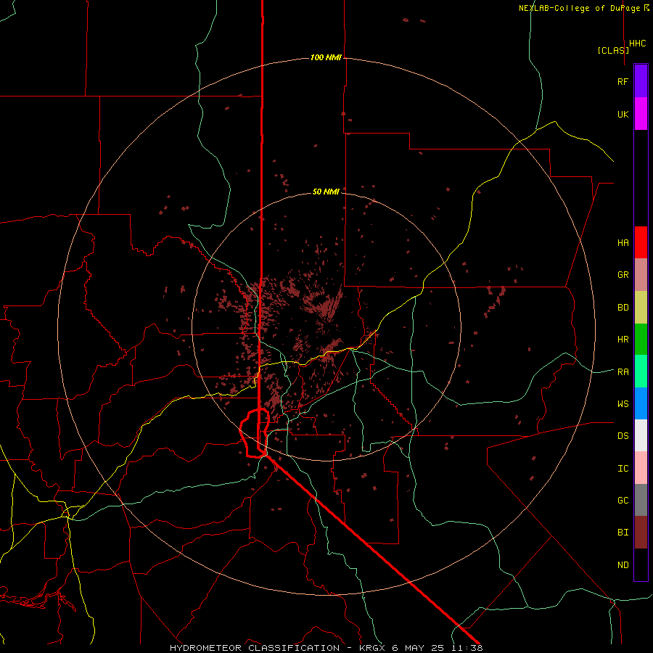Click the DS legend label

623,436
